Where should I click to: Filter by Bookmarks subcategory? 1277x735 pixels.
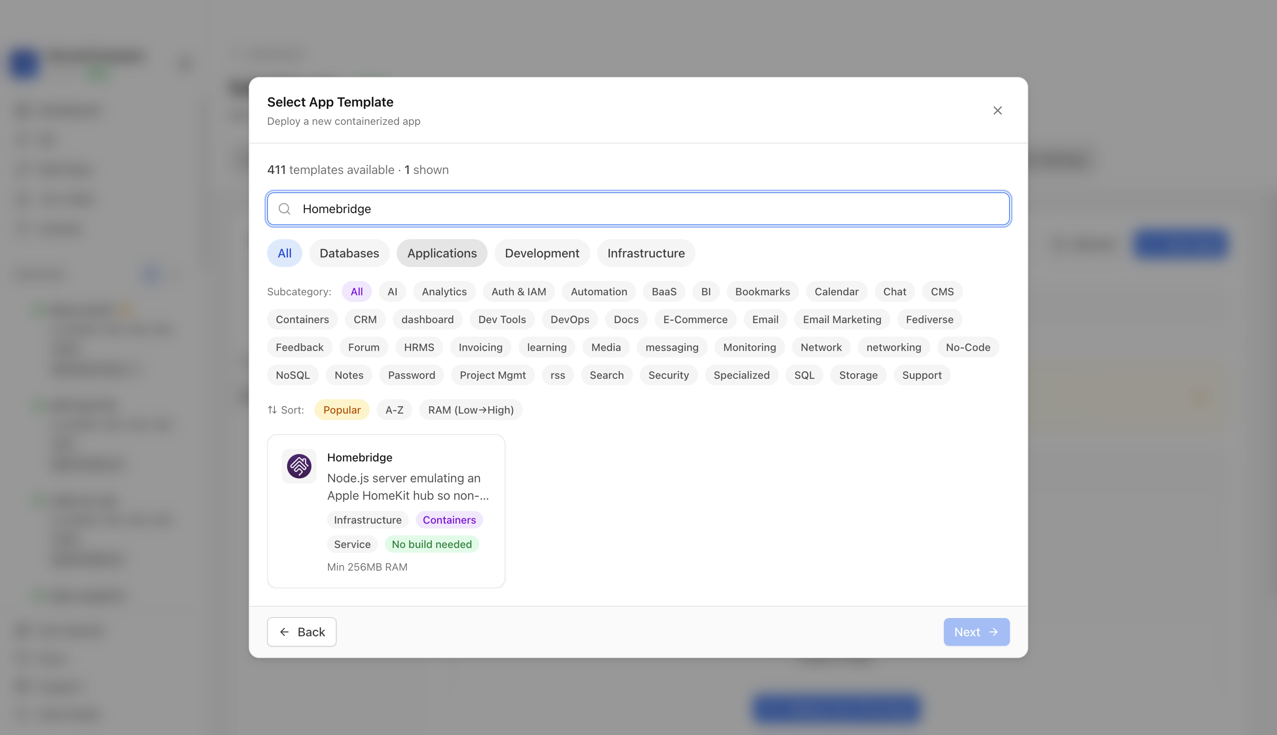pyautogui.click(x=762, y=291)
